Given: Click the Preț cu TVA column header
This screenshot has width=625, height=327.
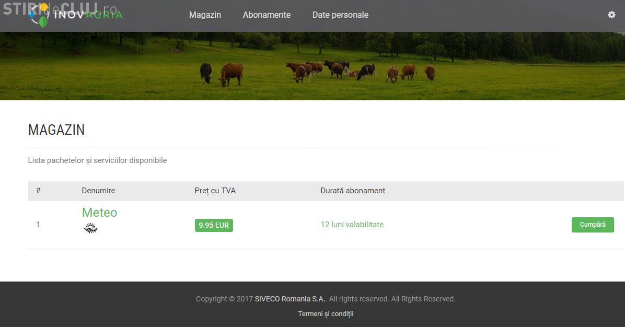Looking at the screenshot, I should point(215,191).
